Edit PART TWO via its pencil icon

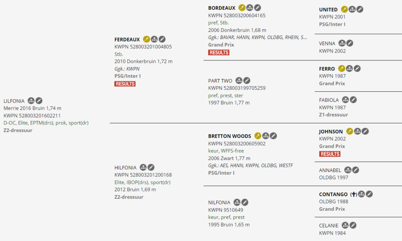click(x=247, y=80)
